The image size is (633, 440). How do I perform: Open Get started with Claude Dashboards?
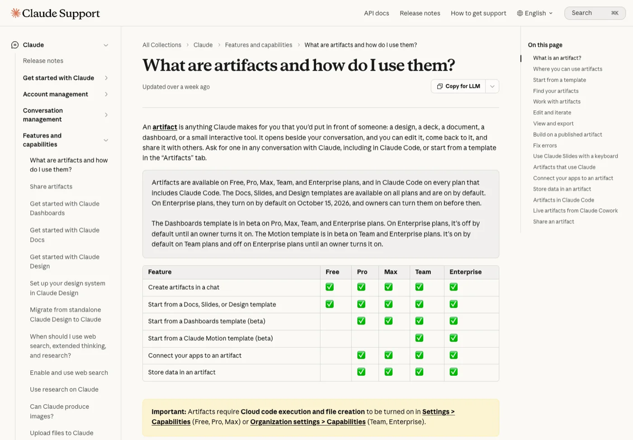65,208
